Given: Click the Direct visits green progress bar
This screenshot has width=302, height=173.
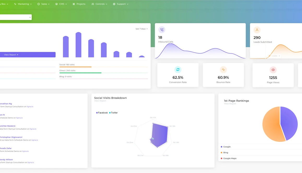Looking at the screenshot, I should tap(80, 73).
